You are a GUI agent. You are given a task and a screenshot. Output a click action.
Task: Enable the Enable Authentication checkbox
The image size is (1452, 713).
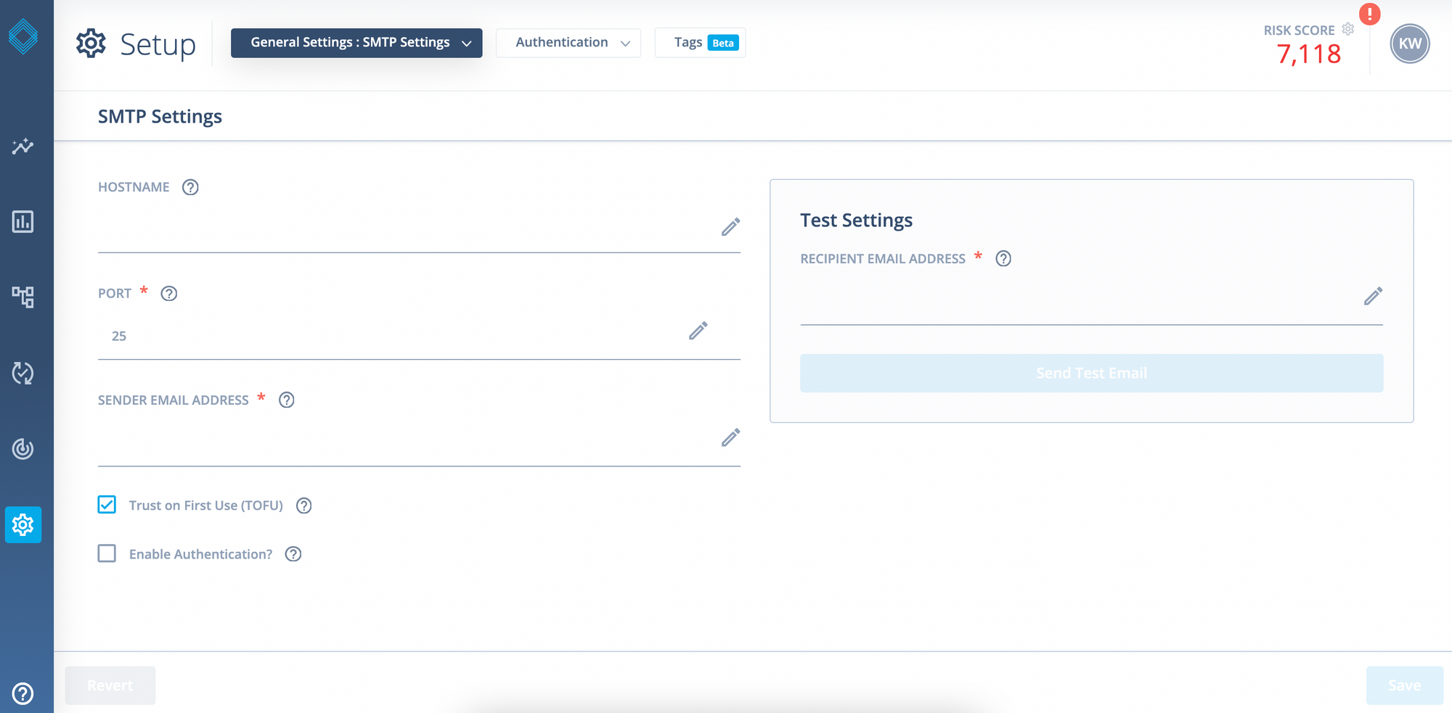[x=107, y=554]
